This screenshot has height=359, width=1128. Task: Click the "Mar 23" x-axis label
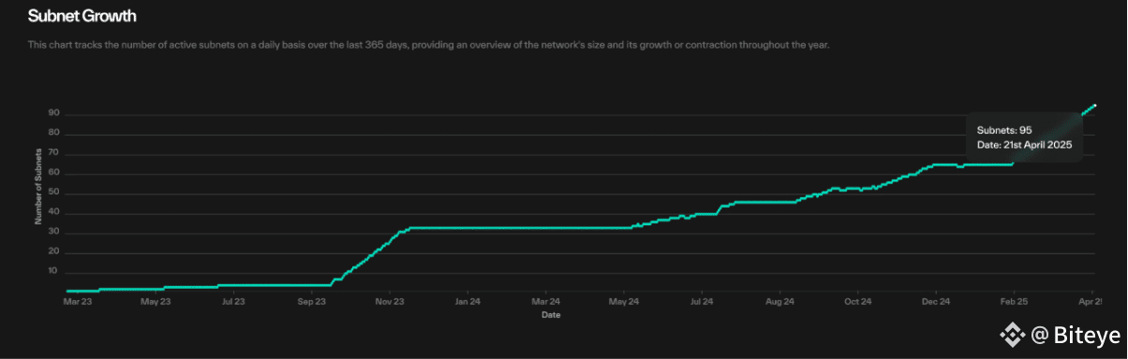click(78, 302)
